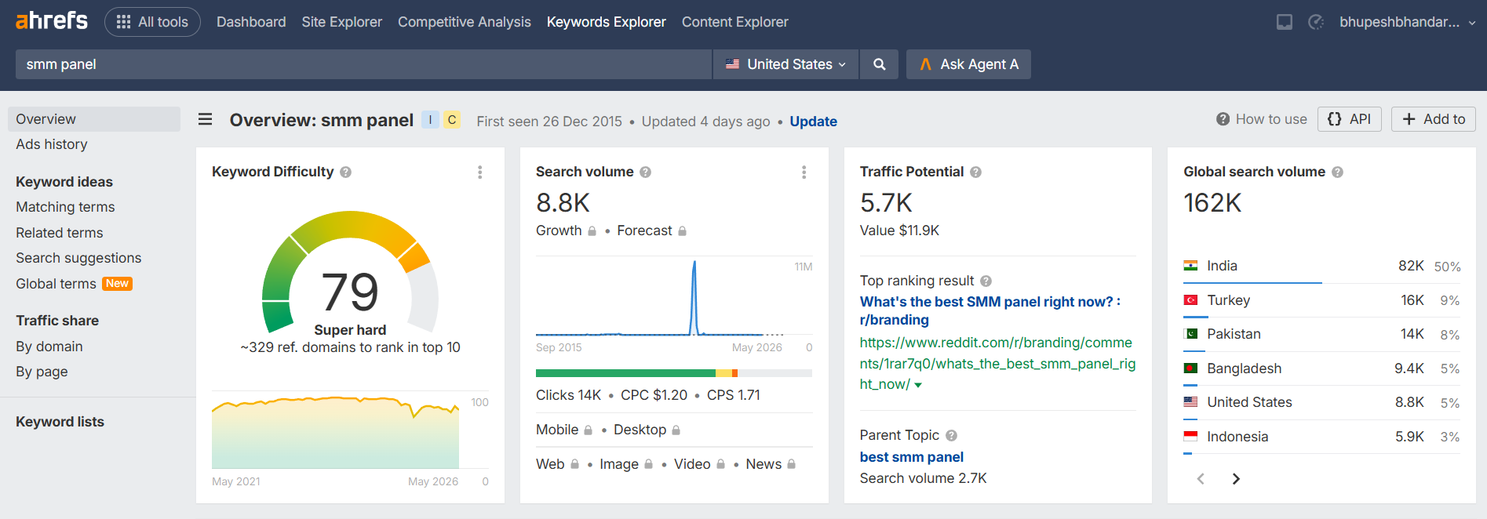Open Search volume card options menu
1487x519 pixels.
coord(804,172)
